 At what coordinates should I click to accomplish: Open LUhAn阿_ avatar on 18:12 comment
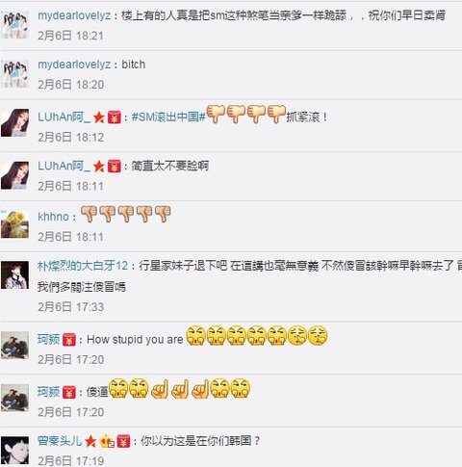(14, 122)
